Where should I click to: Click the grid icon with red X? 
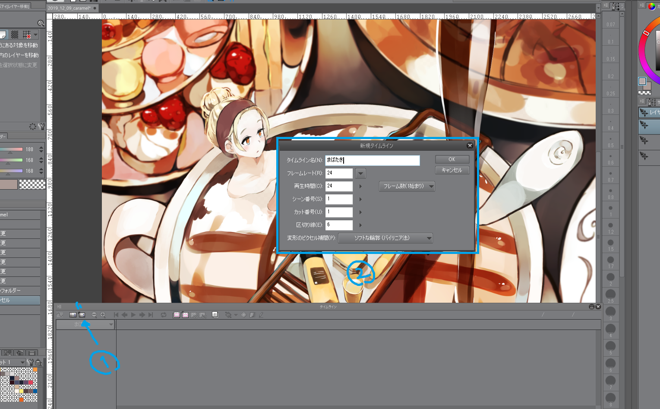(x=27, y=35)
